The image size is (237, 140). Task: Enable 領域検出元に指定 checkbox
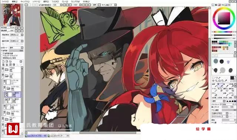[1, 58]
